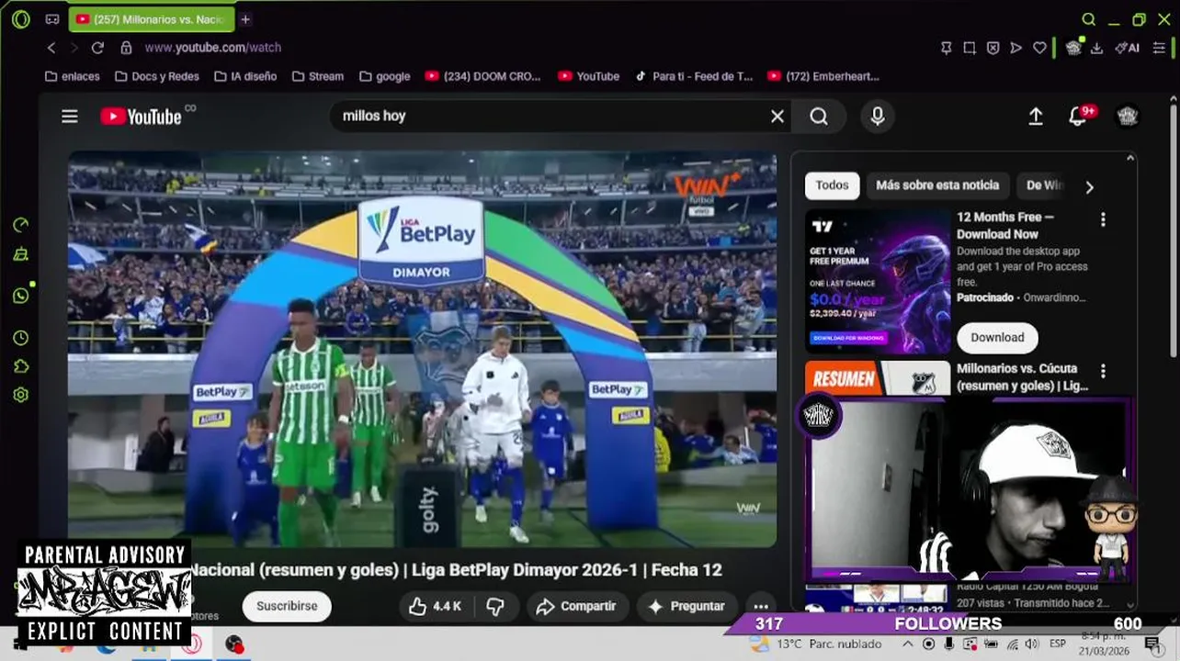Image resolution: width=1180 pixels, height=661 pixels.
Task: Open YouTube upload create button
Action: click(x=1036, y=116)
